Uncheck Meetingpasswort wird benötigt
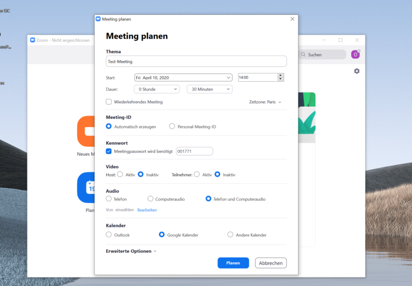Screen dimensions: 412x286 tap(109, 151)
